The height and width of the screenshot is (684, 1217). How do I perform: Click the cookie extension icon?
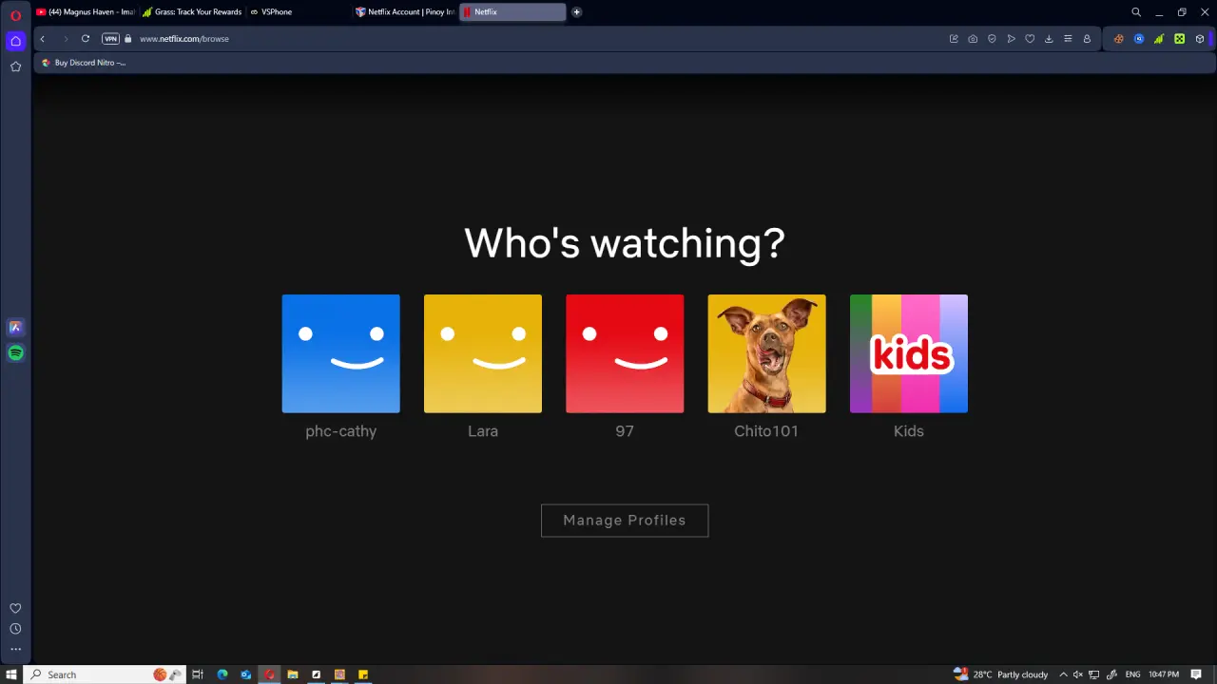pyautogui.click(x=1118, y=39)
